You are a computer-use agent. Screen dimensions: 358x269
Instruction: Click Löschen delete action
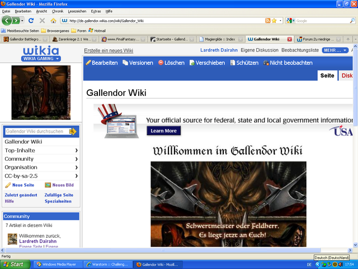tap(171, 63)
